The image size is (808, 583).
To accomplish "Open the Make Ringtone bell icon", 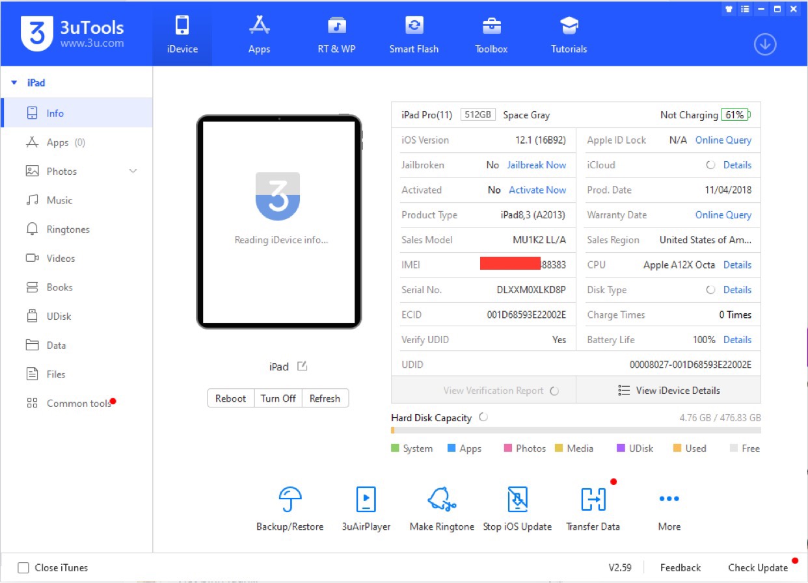I will pos(442,499).
